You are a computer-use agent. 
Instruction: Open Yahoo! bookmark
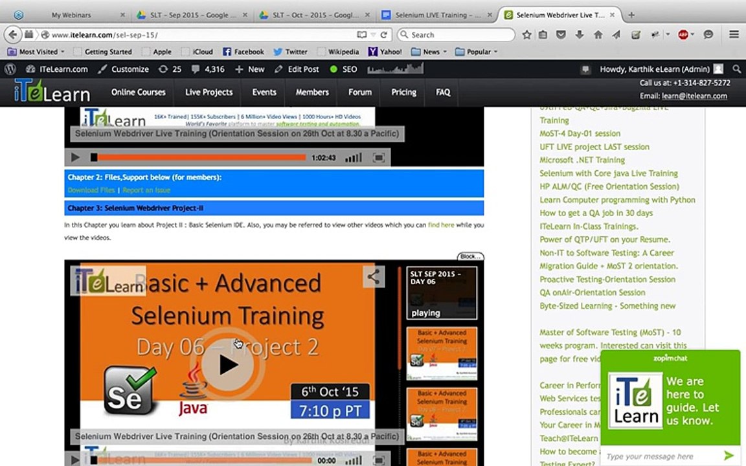click(385, 51)
